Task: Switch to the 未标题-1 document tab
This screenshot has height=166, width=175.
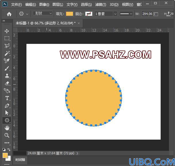Action: (45, 23)
